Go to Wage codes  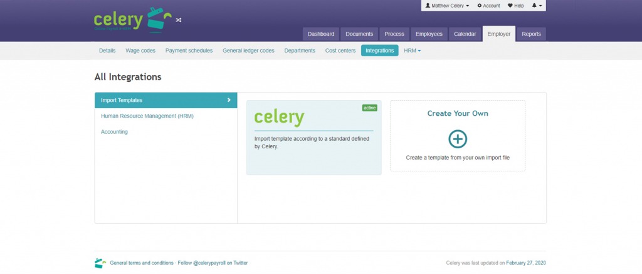[140, 51]
